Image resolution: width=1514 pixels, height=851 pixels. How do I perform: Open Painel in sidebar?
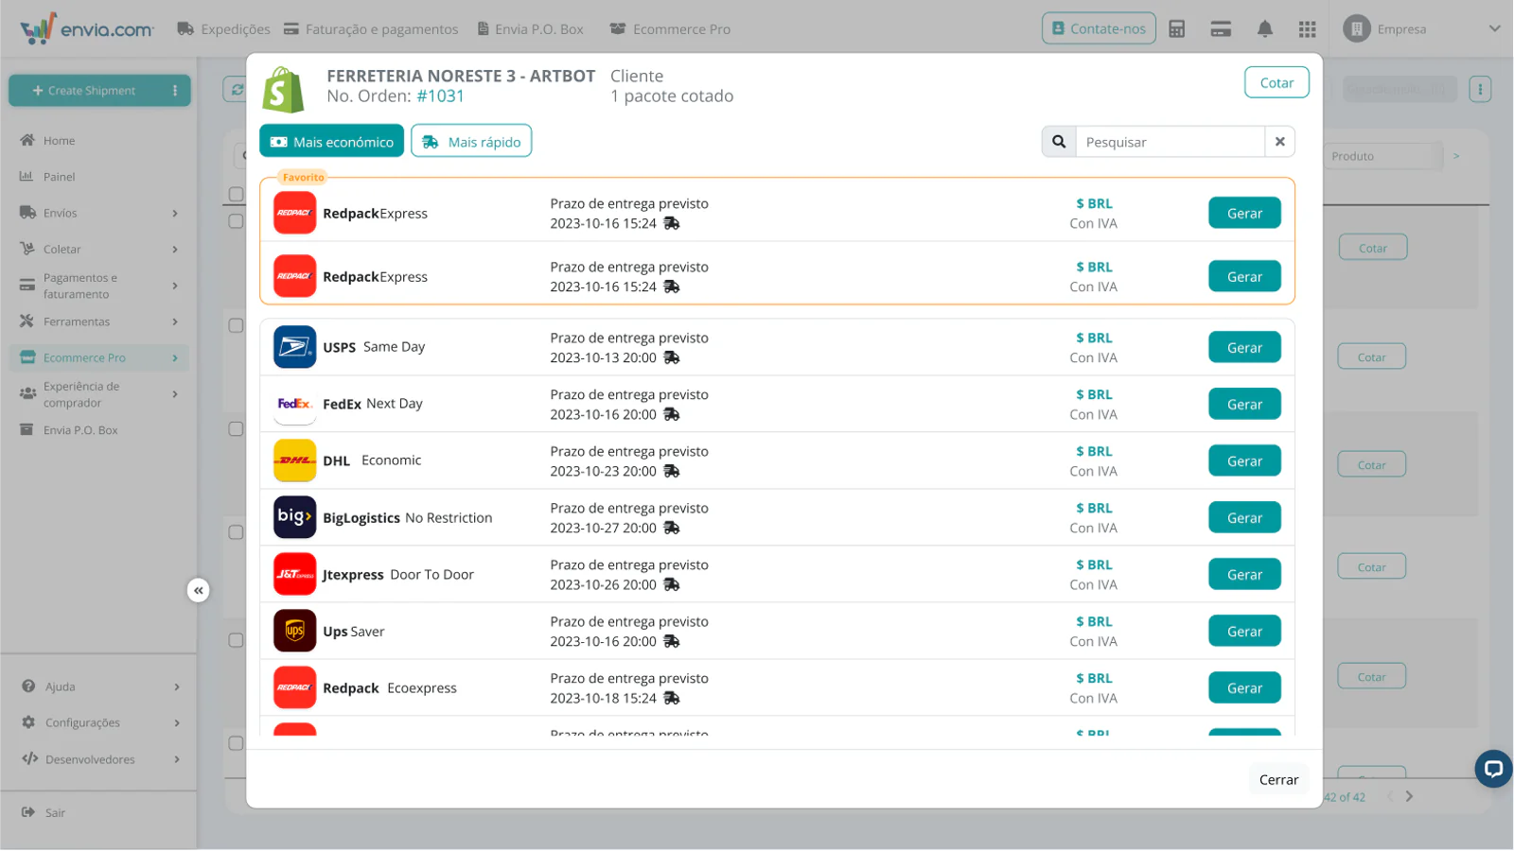point(59,177)
